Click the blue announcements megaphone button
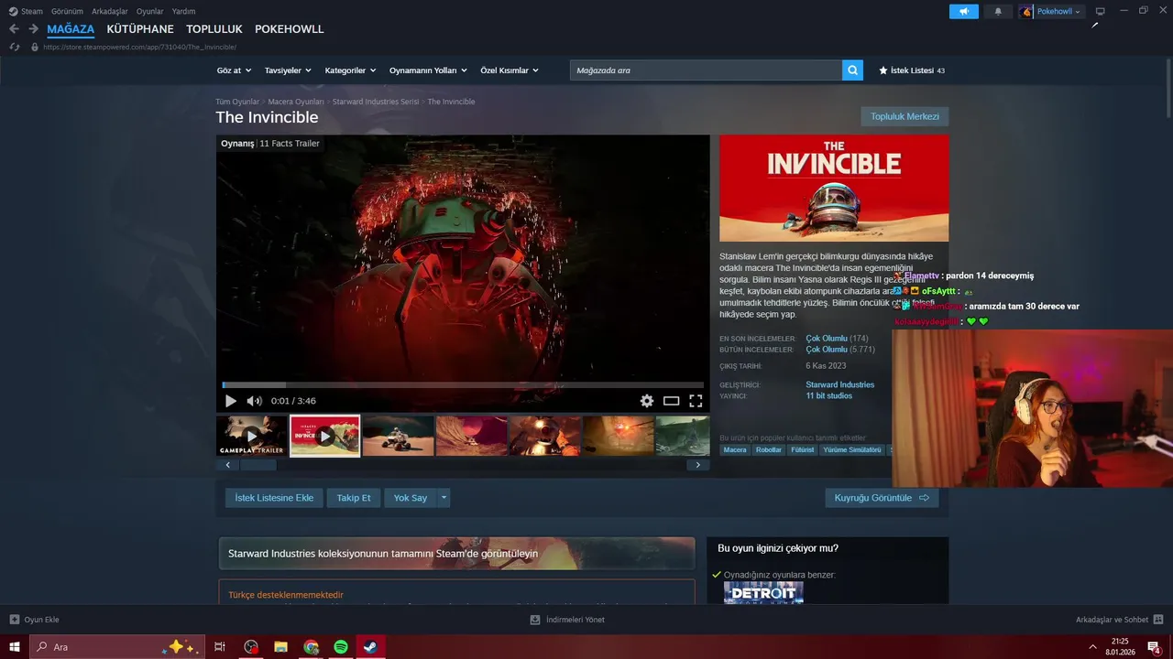 coord(963,11)
